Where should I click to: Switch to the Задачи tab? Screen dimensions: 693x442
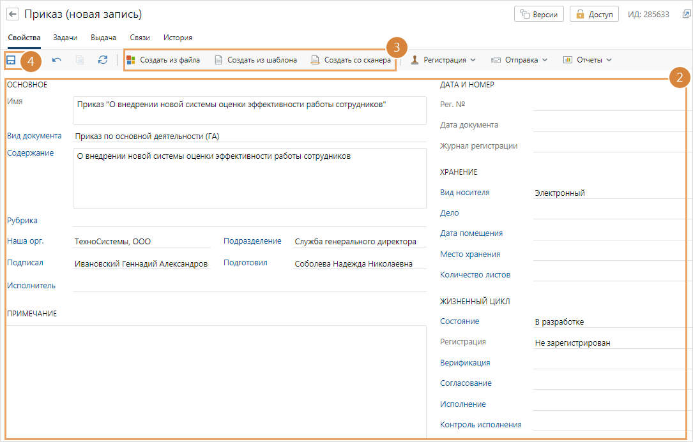65,38
